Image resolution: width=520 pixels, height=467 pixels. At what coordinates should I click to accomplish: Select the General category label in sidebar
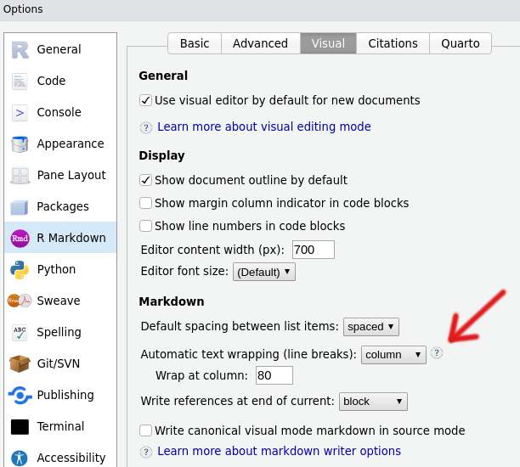click(59, 49)
